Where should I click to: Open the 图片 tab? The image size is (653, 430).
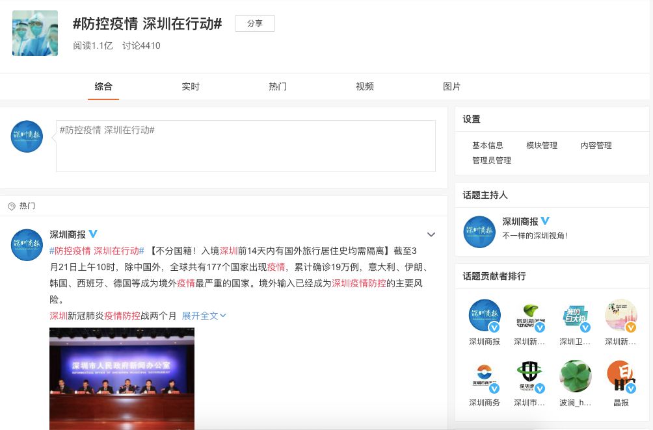click(x=451, y=86)
